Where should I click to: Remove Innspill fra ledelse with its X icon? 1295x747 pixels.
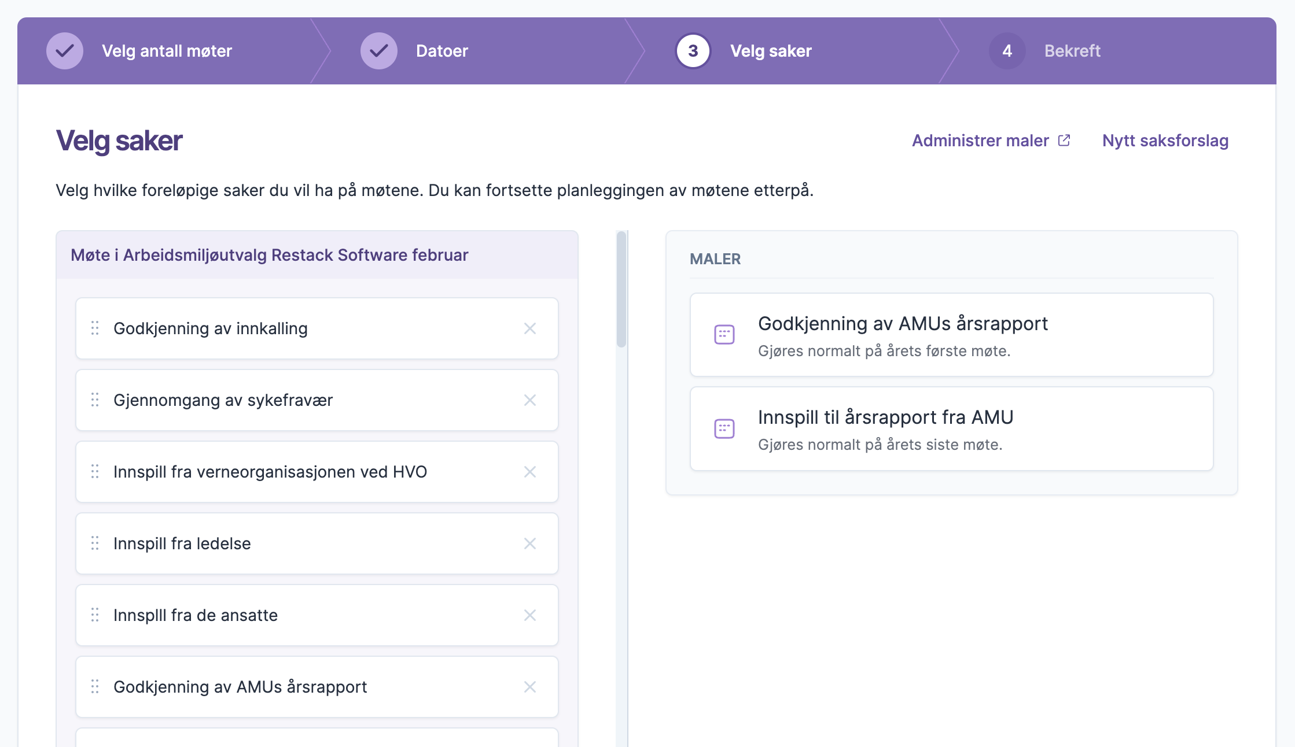[529, 543]
